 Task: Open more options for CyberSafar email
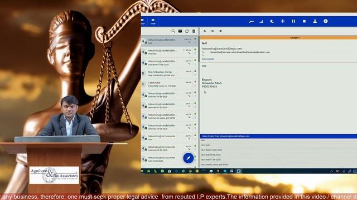point(195,86)
